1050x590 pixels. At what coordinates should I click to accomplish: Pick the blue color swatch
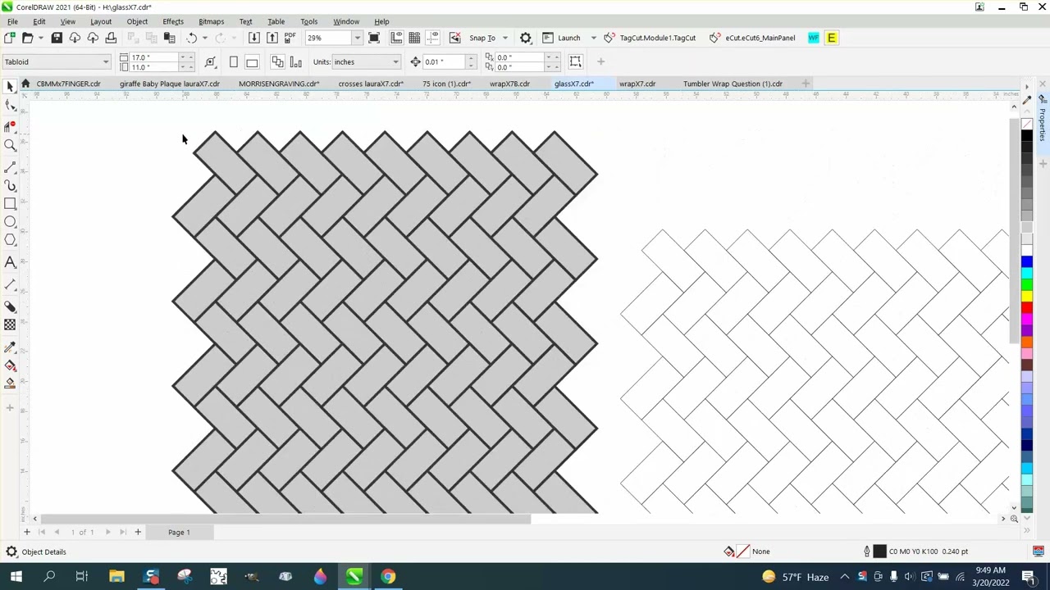[1026, 261]
